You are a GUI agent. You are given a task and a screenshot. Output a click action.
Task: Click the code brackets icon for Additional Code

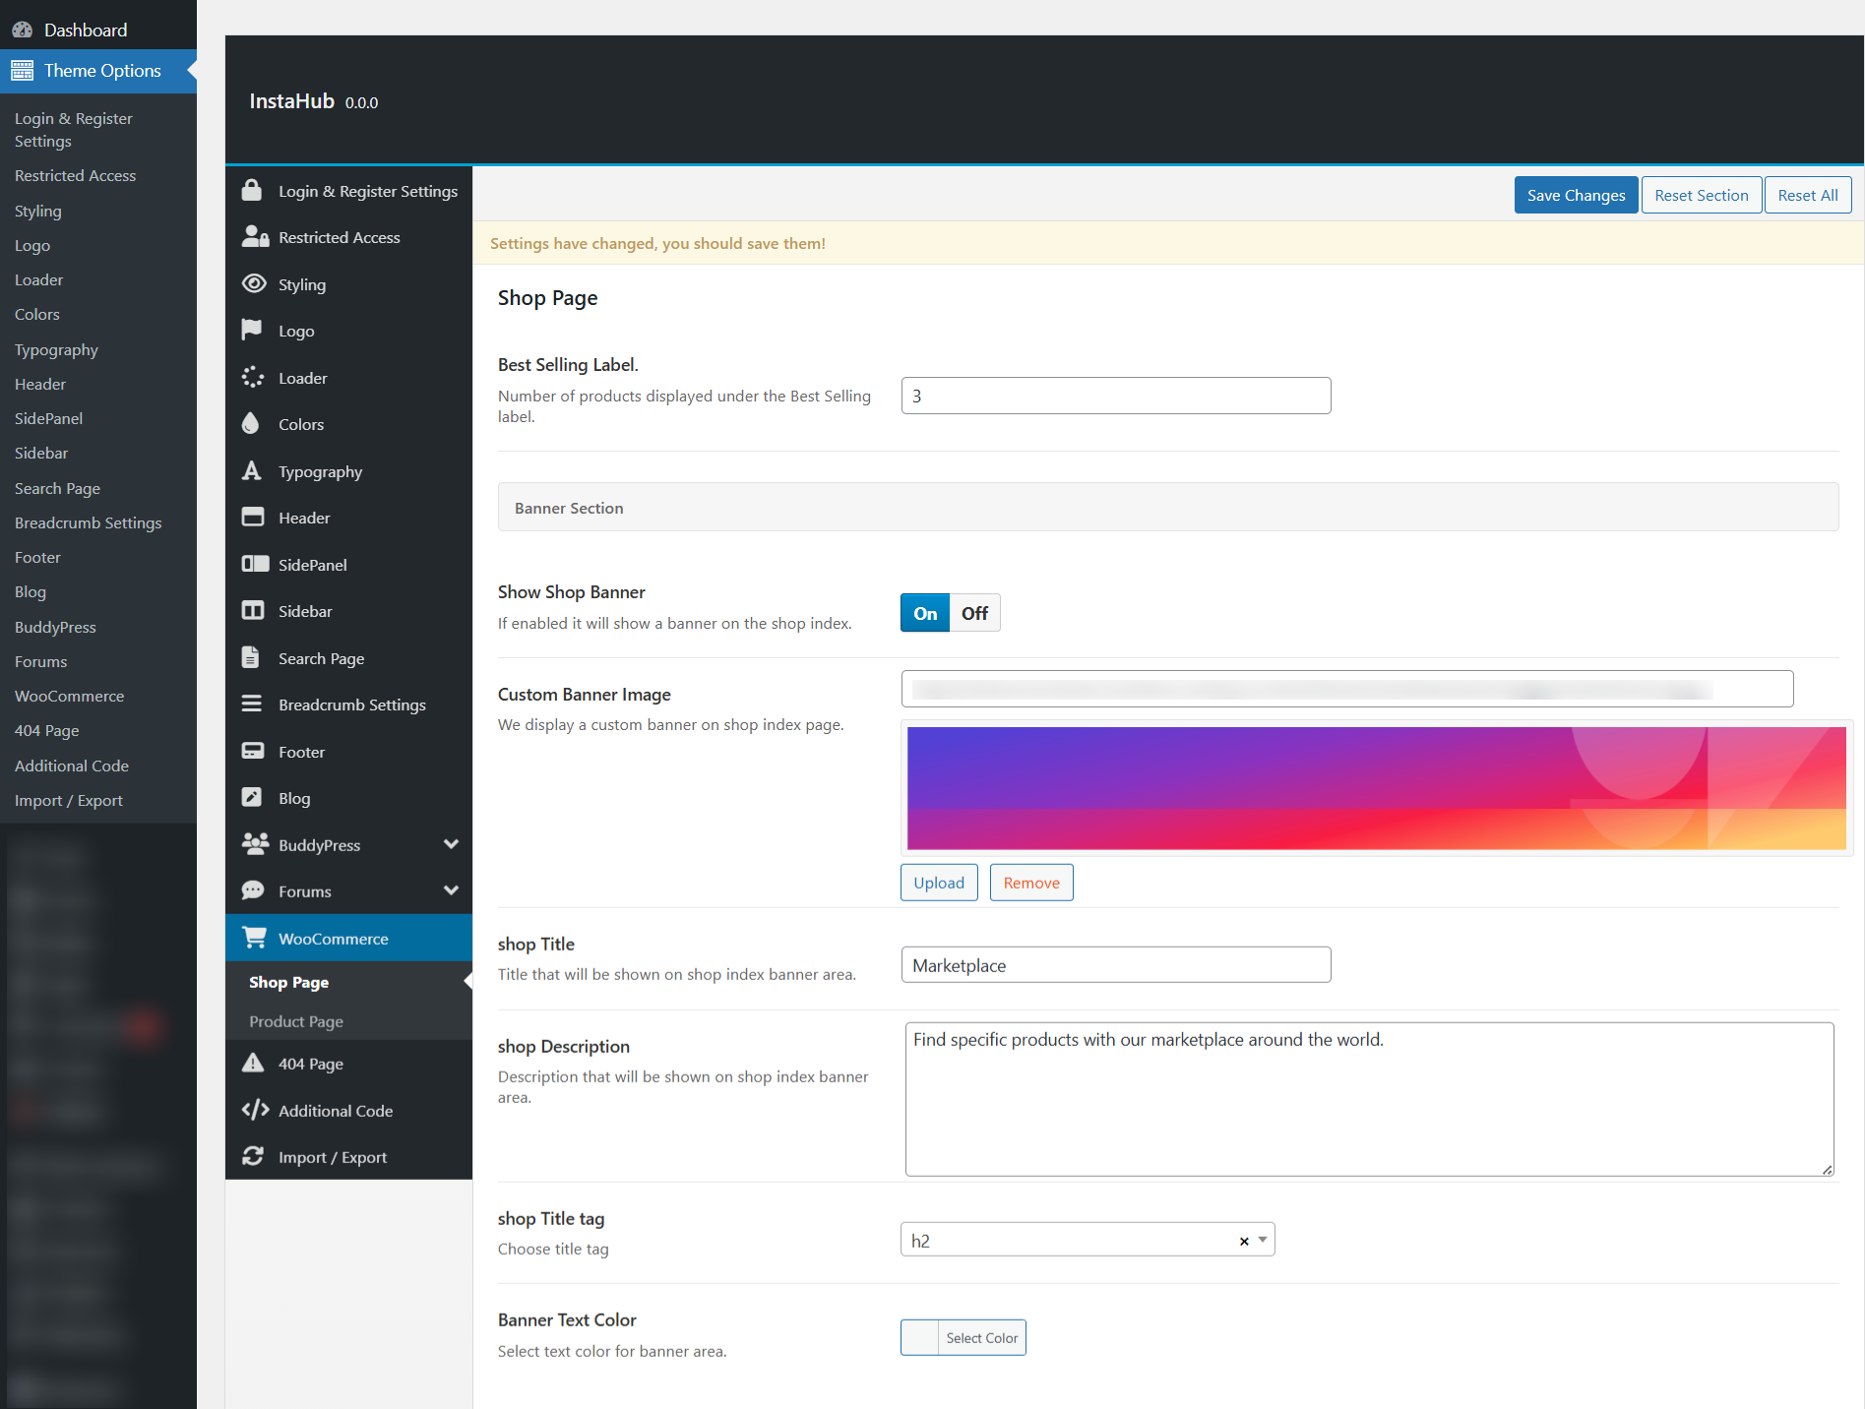click(x=255, y=1110)
